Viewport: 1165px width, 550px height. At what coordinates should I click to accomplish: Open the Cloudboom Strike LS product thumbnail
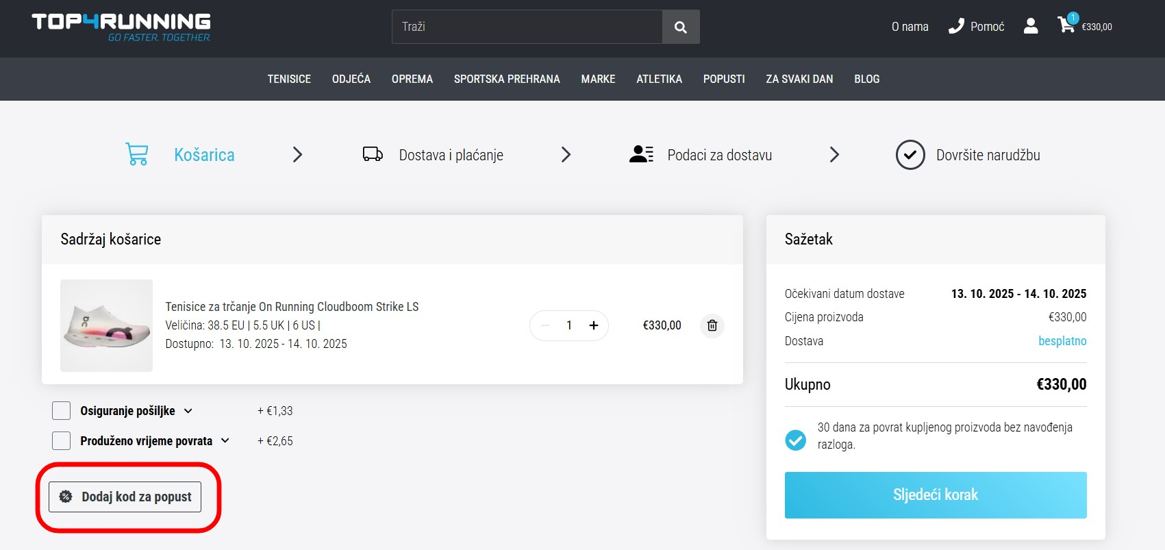point(106,325)
